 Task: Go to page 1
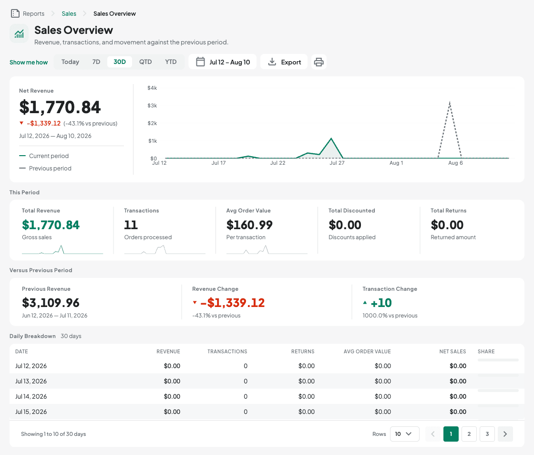coord(451,434)
